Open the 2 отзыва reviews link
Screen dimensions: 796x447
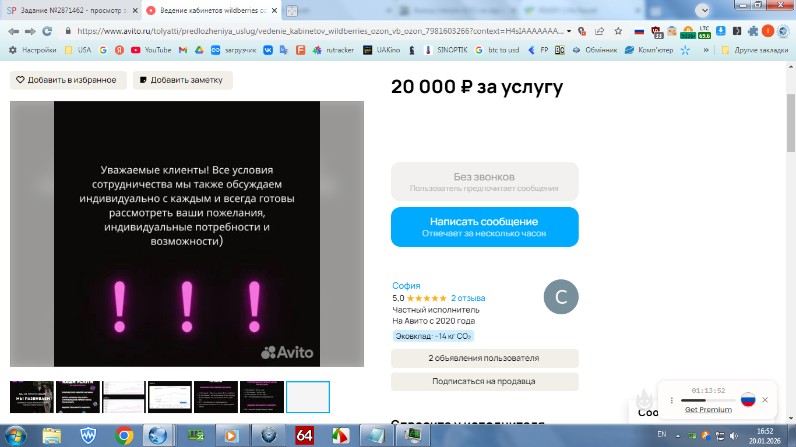(468, 298)
